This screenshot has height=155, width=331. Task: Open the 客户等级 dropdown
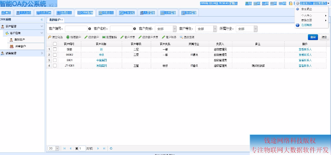point(215,29)
